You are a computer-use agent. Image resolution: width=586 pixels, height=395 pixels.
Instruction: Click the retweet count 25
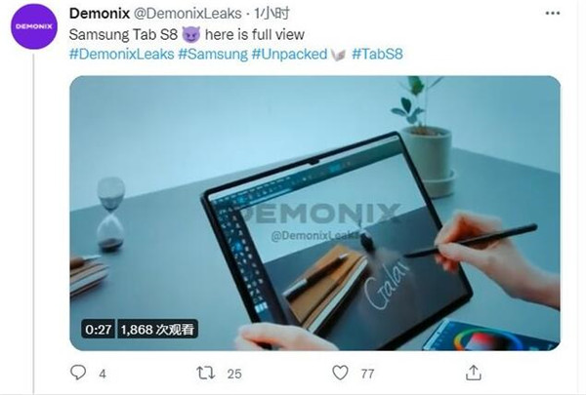pos(234,374)
